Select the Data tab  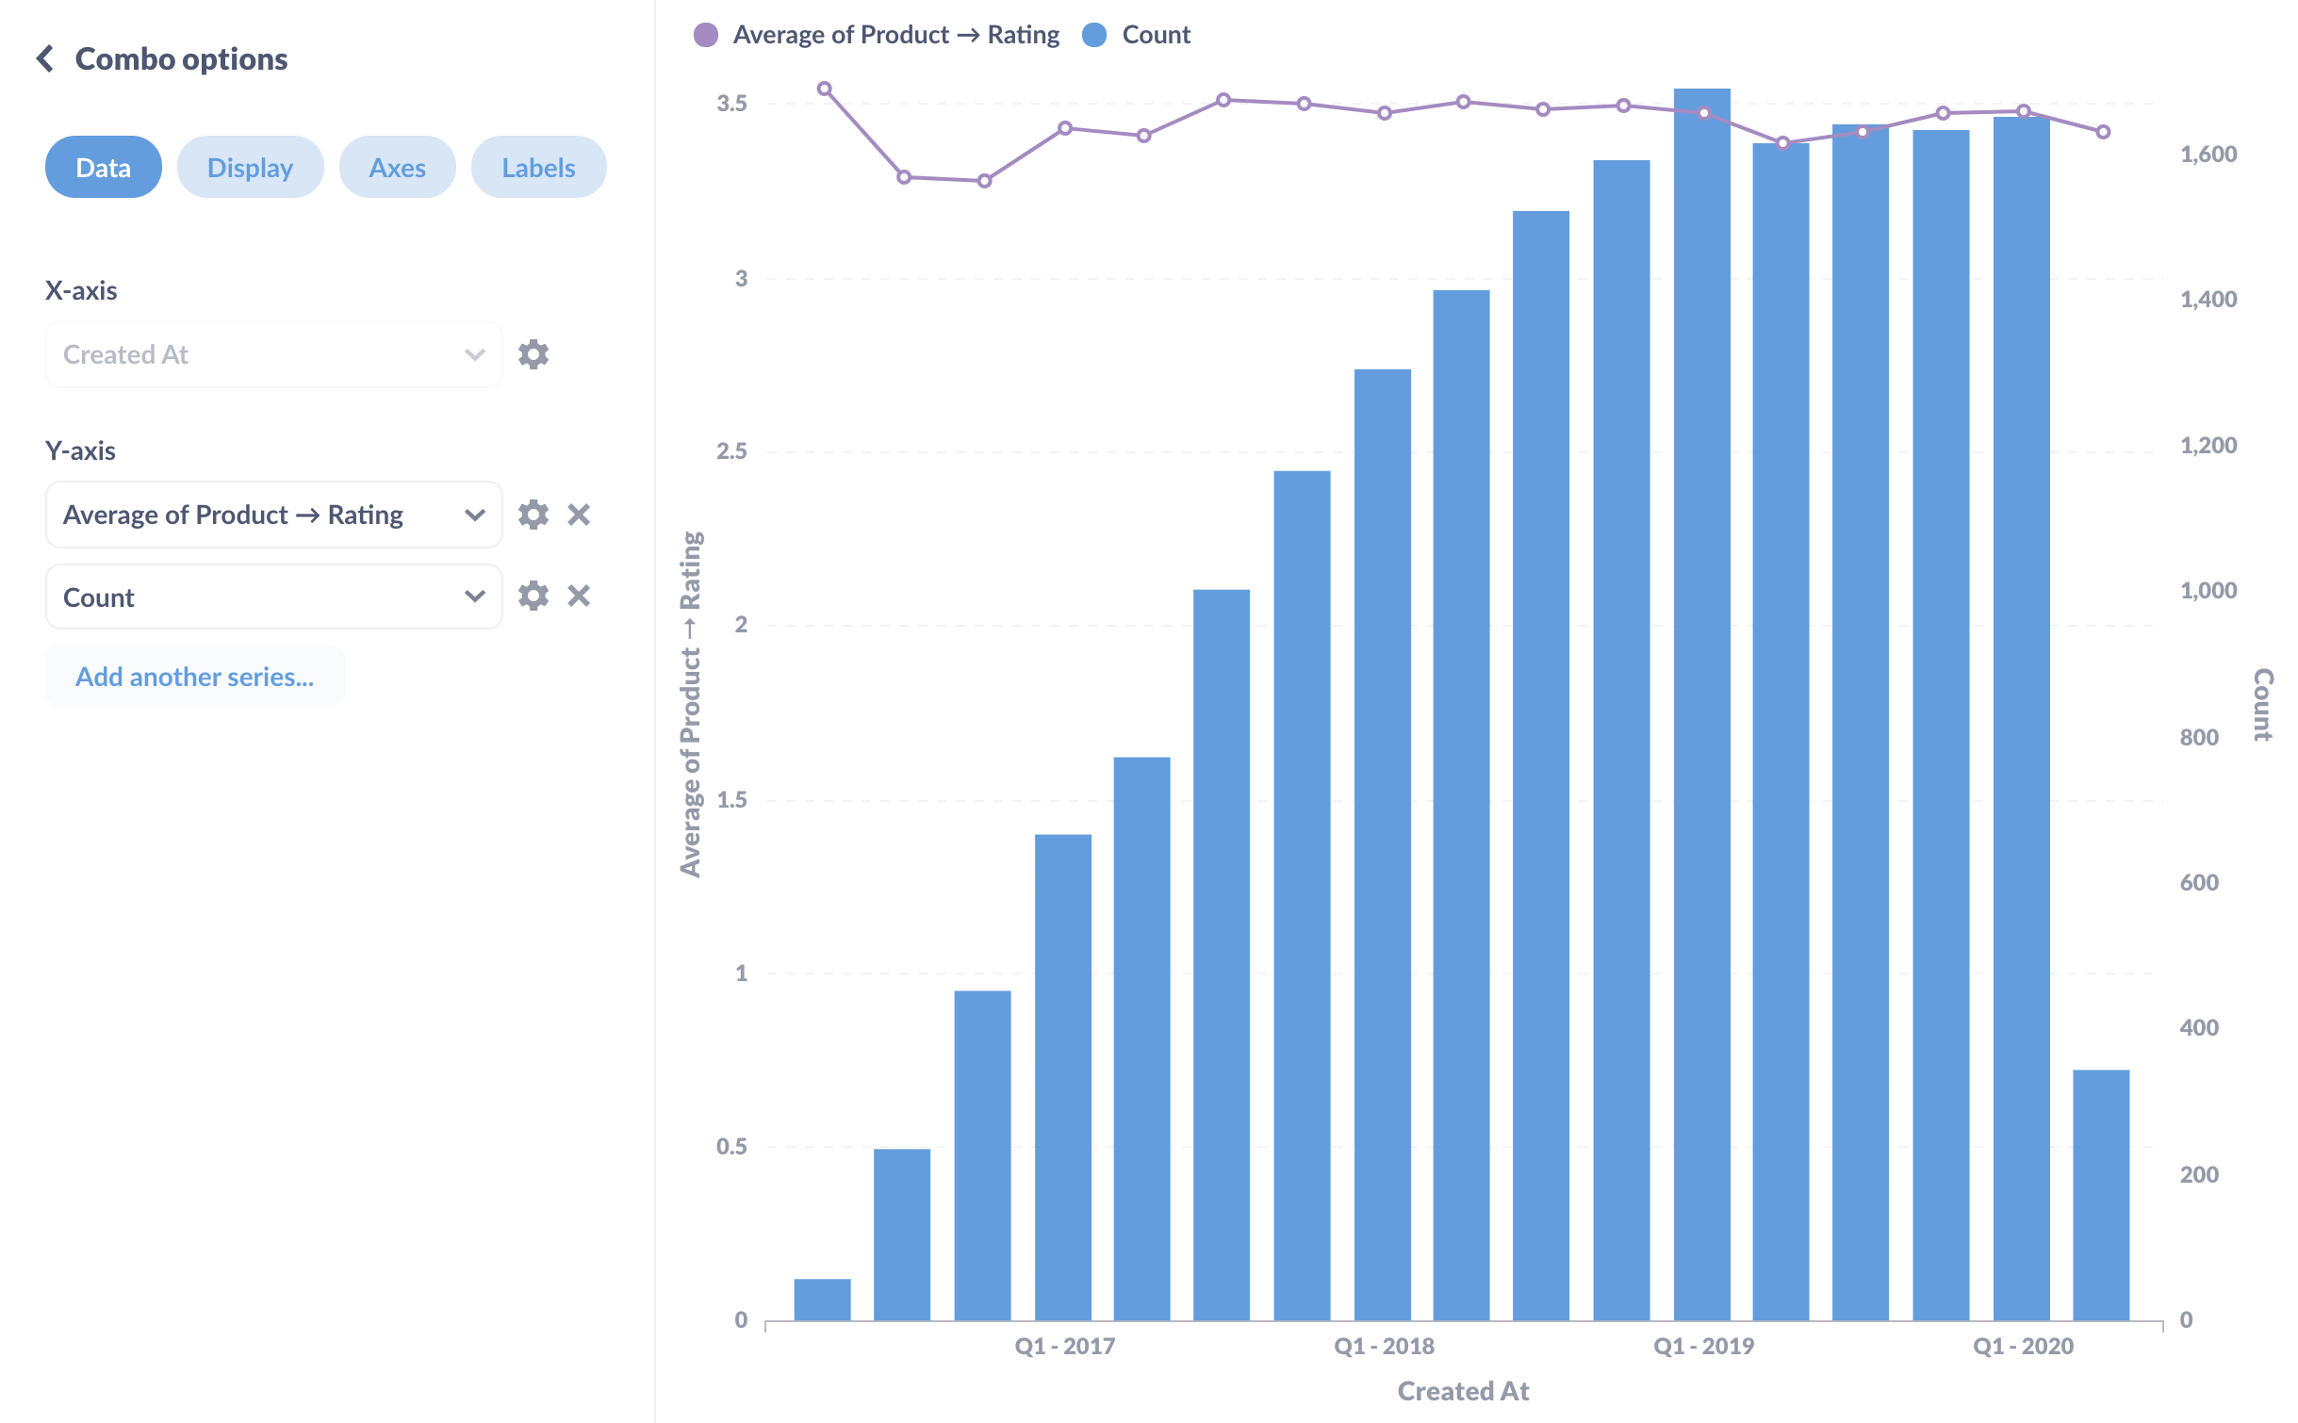point(104,166)
